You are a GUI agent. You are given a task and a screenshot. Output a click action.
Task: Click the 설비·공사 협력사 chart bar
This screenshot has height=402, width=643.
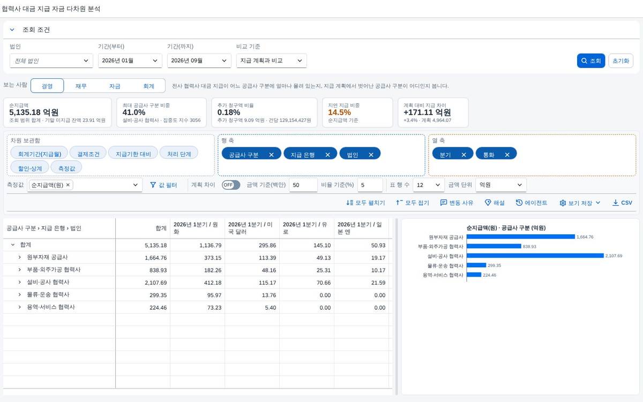(x=535, y=256)
